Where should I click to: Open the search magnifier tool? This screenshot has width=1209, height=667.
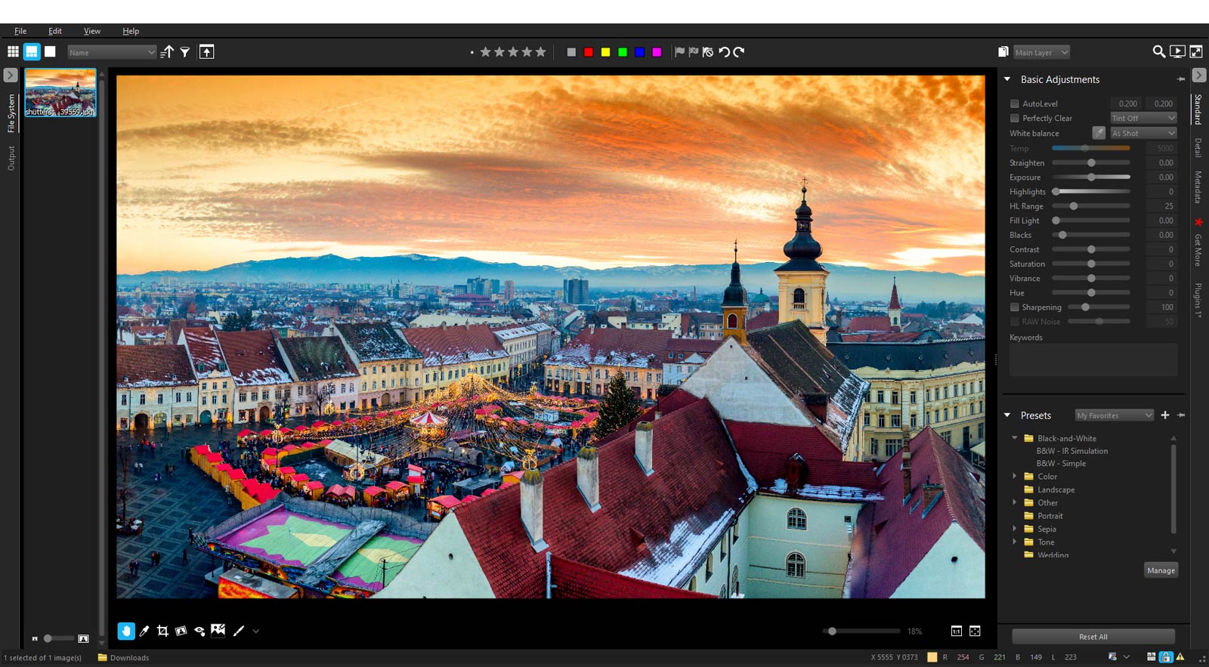[x=1158, y=51]
